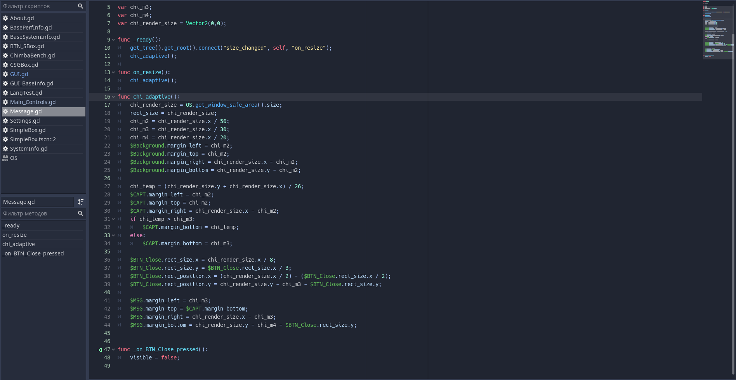Click the gear icon beside ChimbaBench.gd
The width and height of the screenshot is (736, 380).
tap(5, 56)
